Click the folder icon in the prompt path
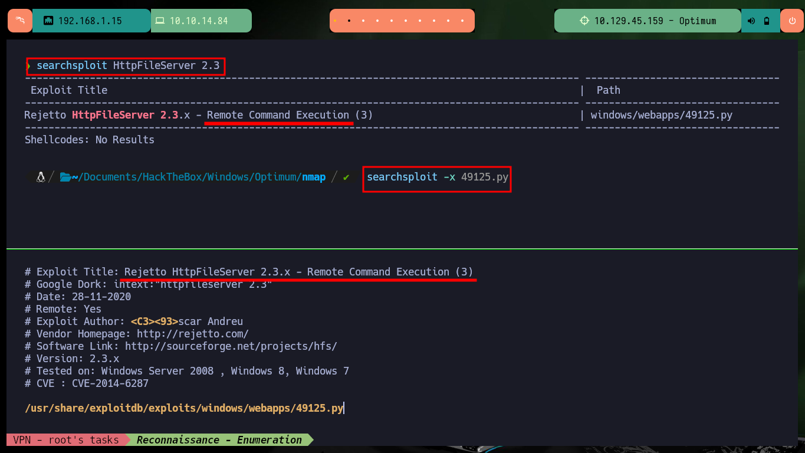 (65, 177)
